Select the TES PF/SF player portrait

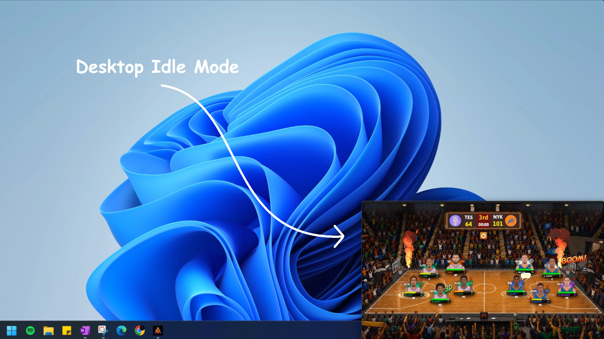[x=413, y=284]
